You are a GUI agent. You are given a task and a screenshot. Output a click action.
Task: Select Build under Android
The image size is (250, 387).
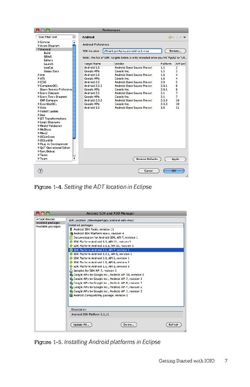pyautogui.click(x=47, y=53)
